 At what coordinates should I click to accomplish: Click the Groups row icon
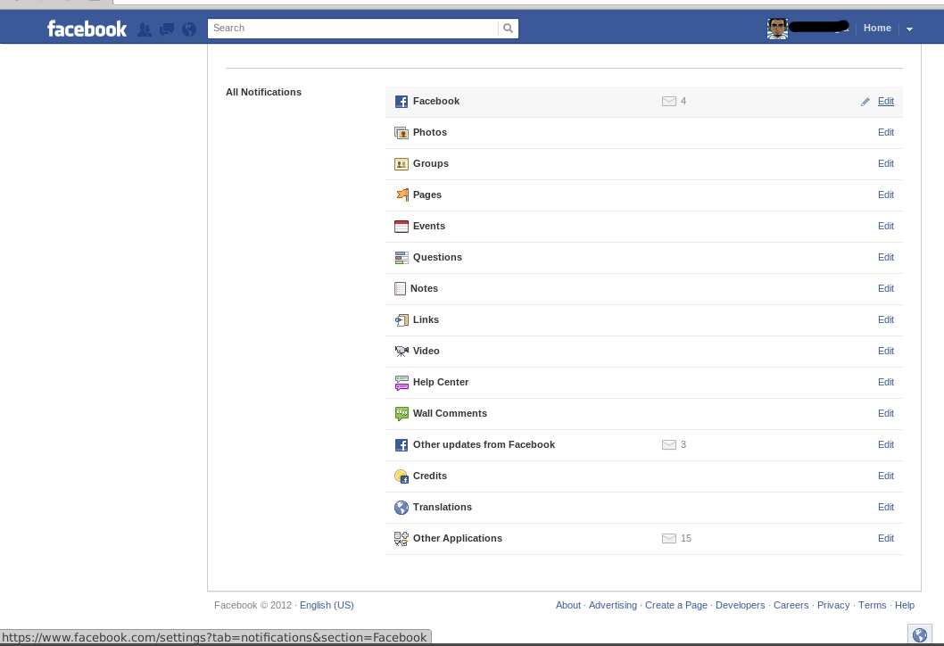click(402, 164)
